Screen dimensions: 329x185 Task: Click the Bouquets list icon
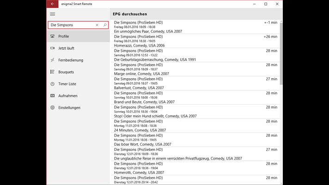click(x=53, y=72)
